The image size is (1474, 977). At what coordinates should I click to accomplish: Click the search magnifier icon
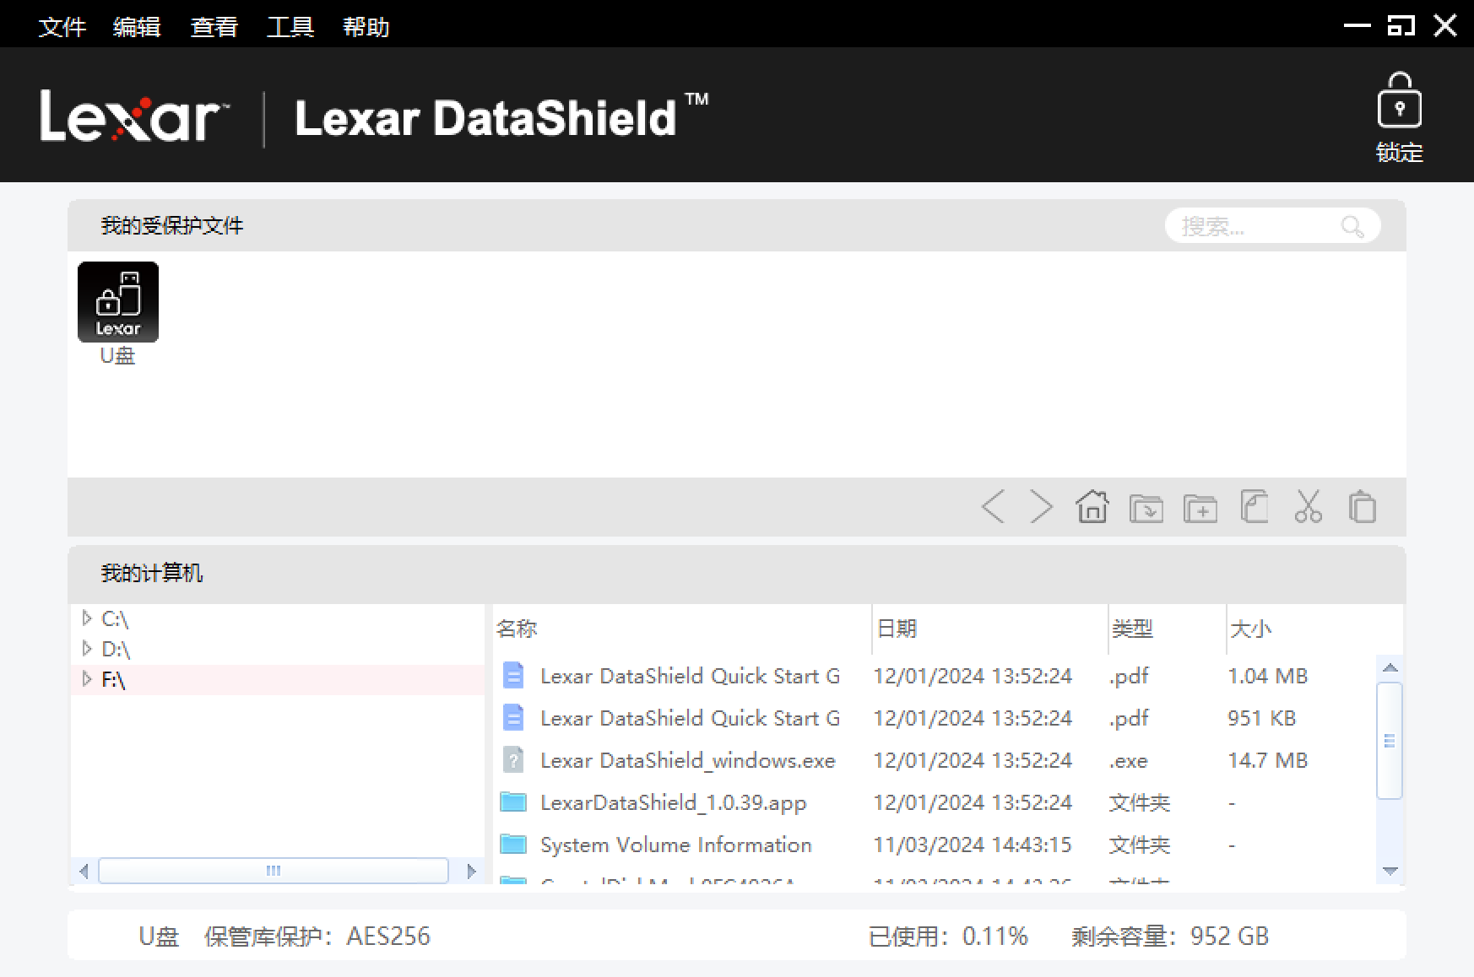(x=1352, y=226)
